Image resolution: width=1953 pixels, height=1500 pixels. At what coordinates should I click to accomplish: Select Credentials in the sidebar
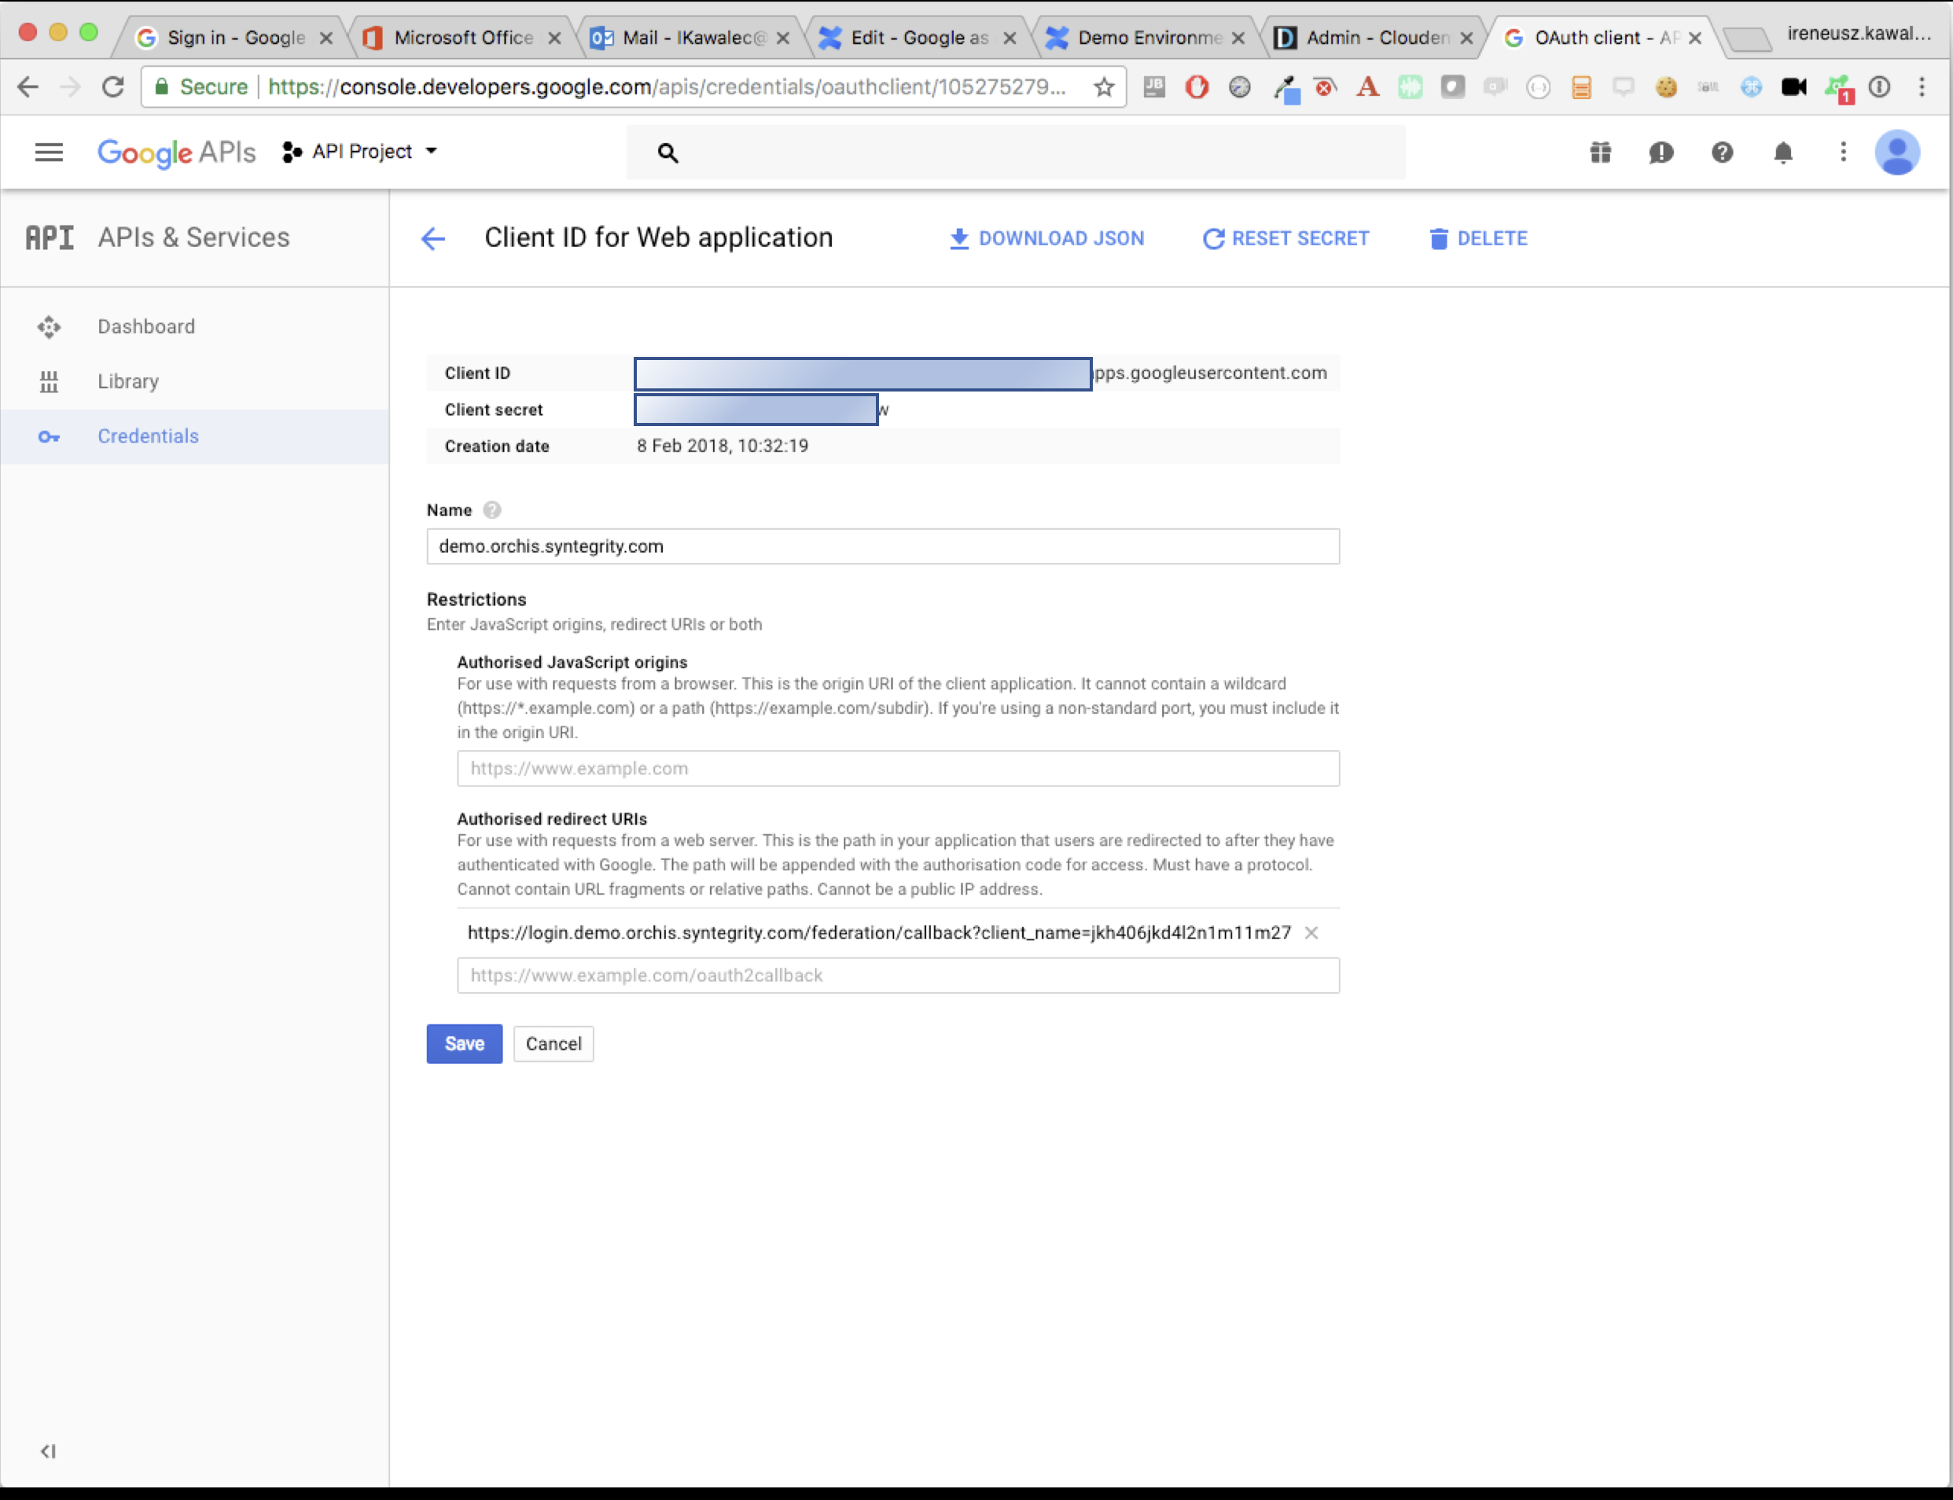point(195,436)
